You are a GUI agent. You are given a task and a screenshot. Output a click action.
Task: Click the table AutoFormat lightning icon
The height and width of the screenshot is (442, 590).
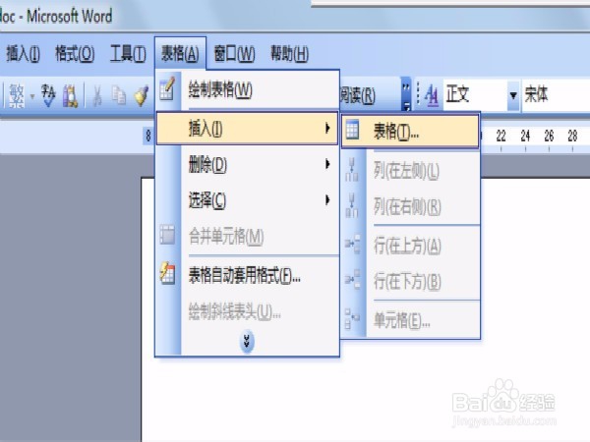point(167,273)
